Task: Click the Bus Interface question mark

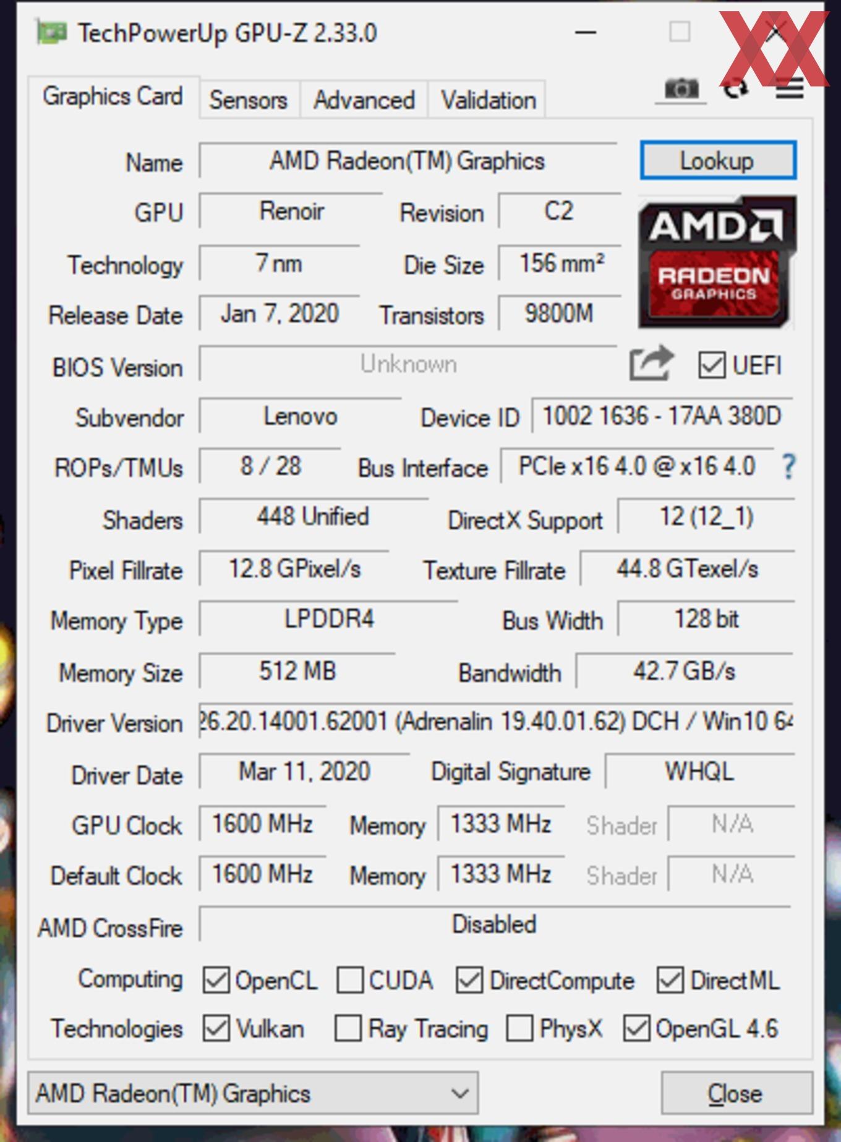Action: tap(788, 467)
